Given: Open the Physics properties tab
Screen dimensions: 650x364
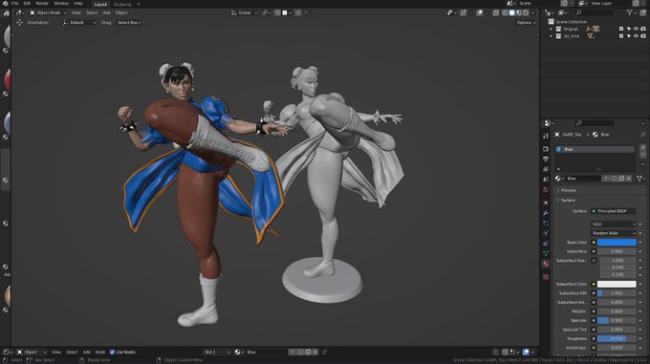Looking at the screenshot, I should click(x=546, y=233).
